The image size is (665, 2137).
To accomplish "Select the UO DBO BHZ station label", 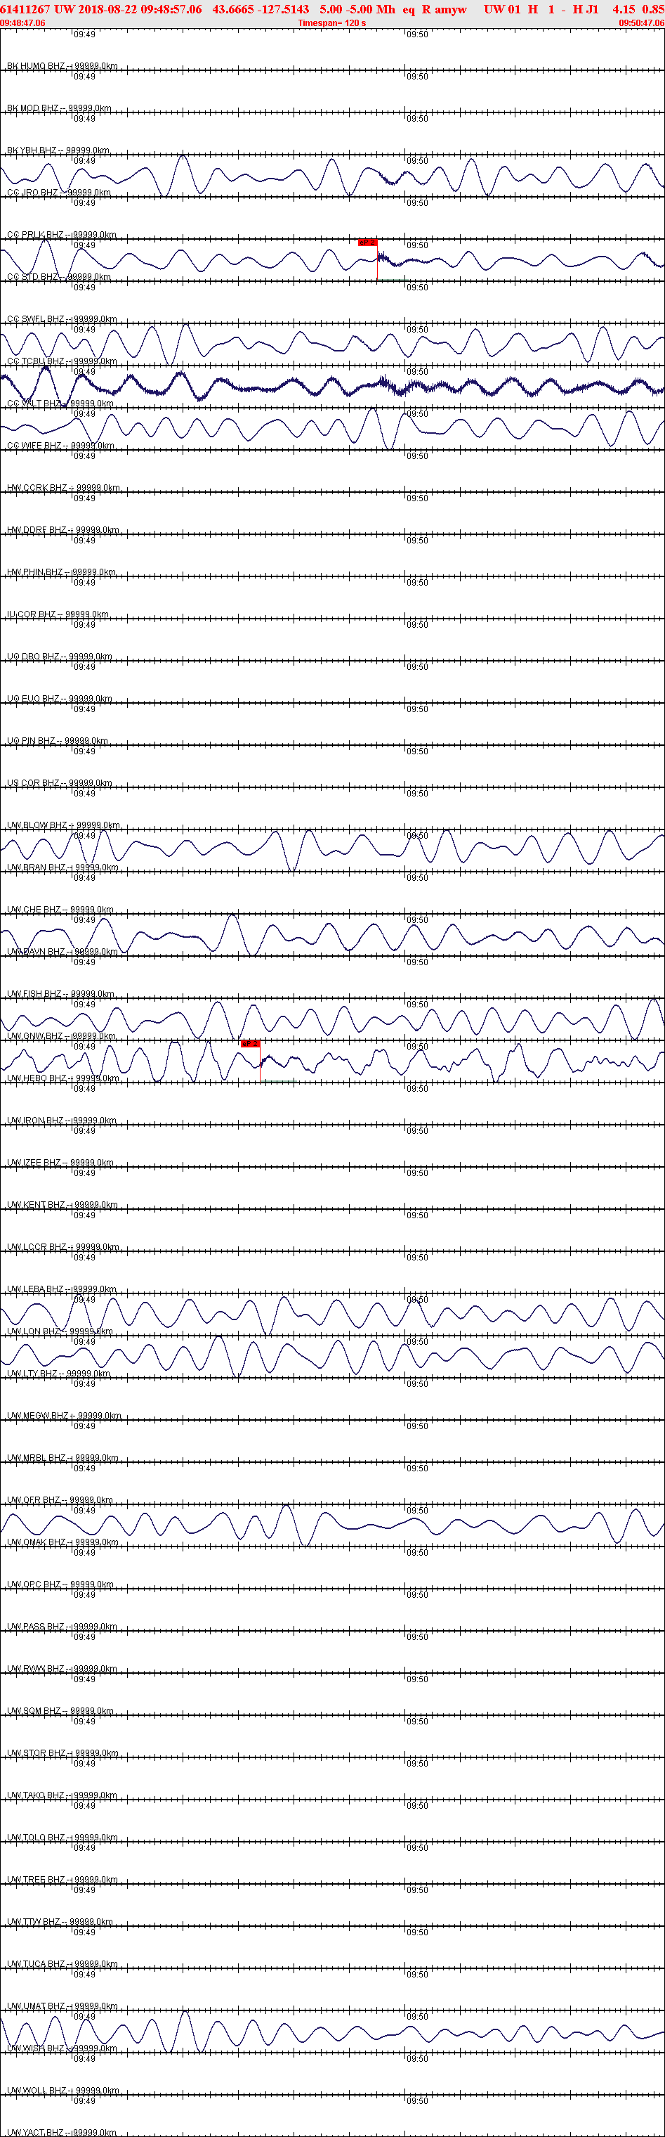I will point(59,656).
